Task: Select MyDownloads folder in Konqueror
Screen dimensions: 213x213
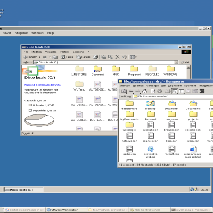Action: pos(129,116)
